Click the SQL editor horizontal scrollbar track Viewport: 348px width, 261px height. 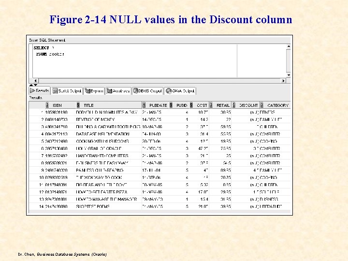(159, 81)
